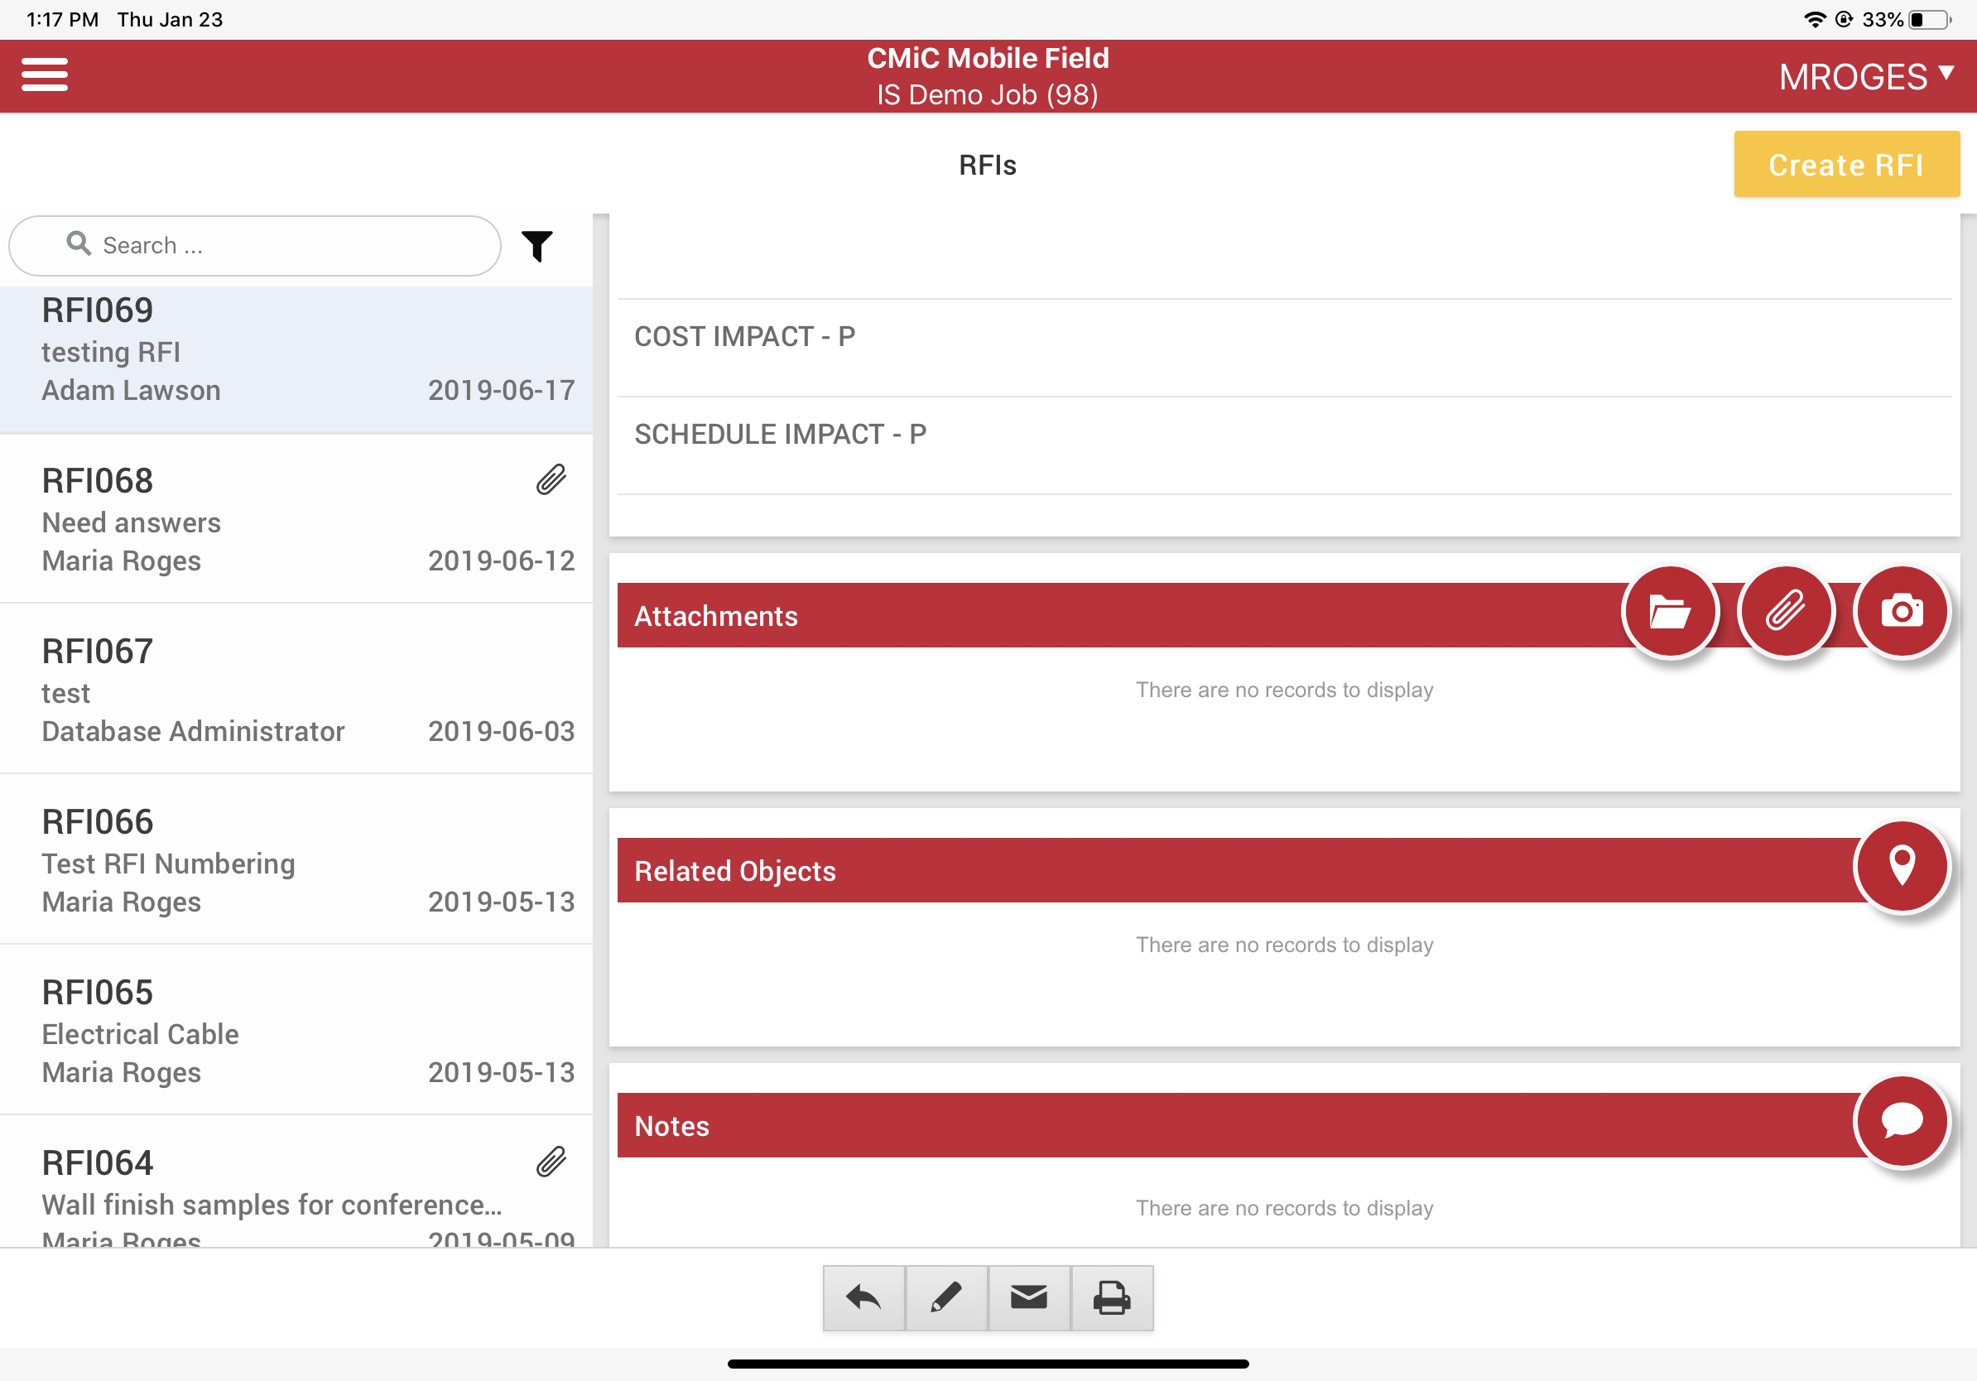Tap camera icon to take photo

click(1901, 612)
